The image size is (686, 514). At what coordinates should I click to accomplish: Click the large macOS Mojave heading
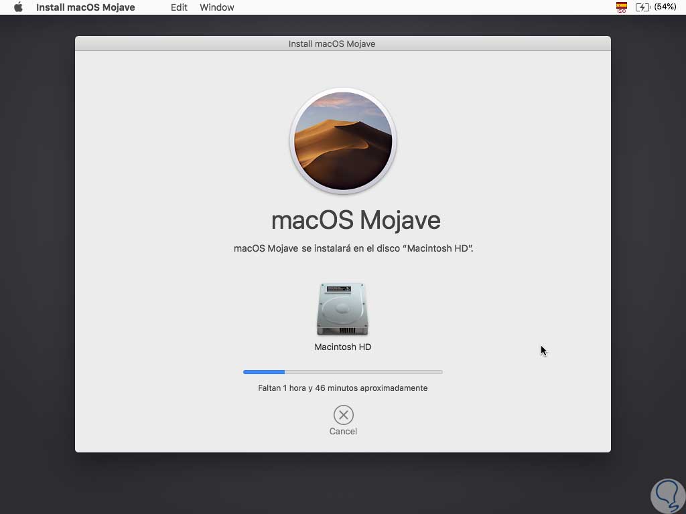point(356,220)
